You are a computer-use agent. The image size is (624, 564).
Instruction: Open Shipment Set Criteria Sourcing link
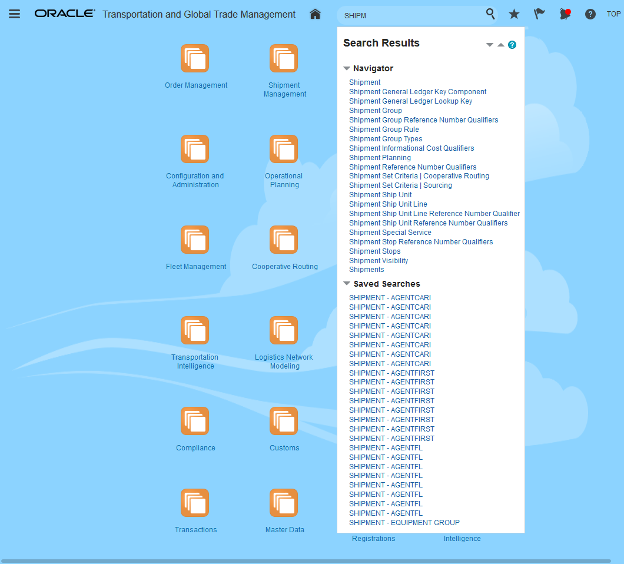point(400,185)
